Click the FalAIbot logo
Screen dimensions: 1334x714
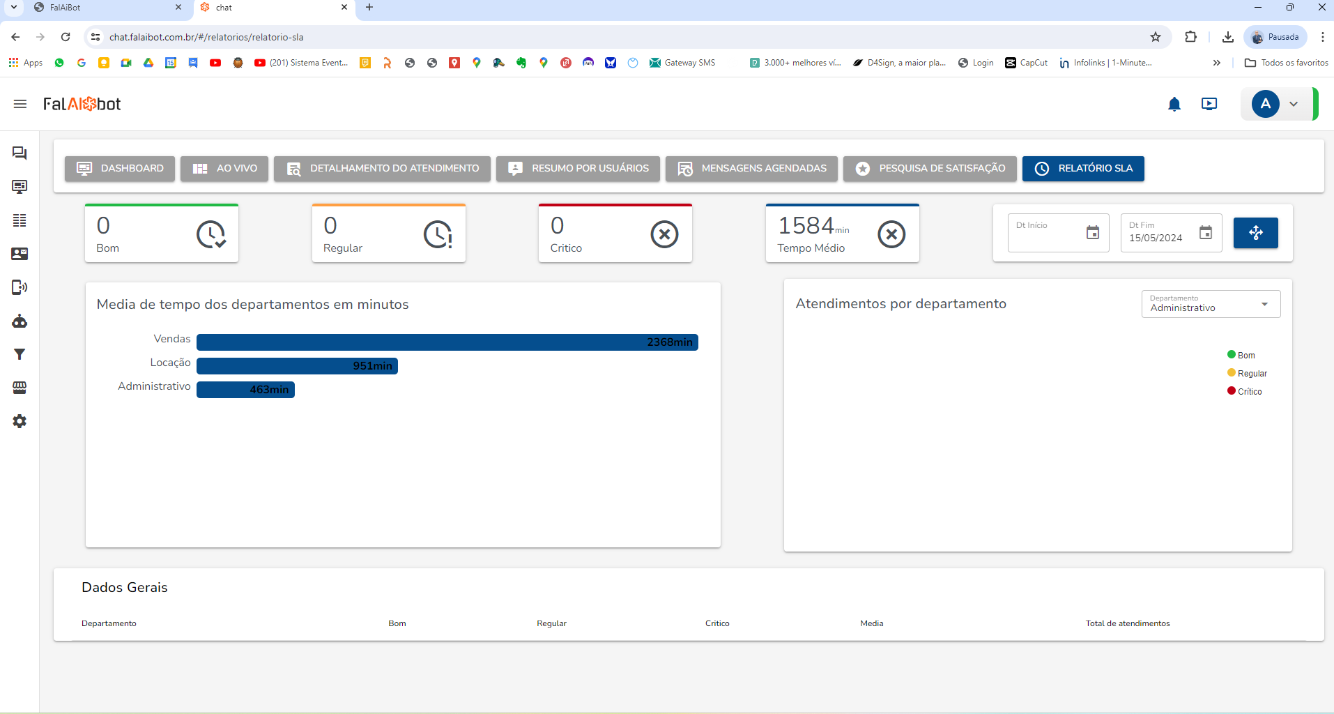[x=82, y=104]
